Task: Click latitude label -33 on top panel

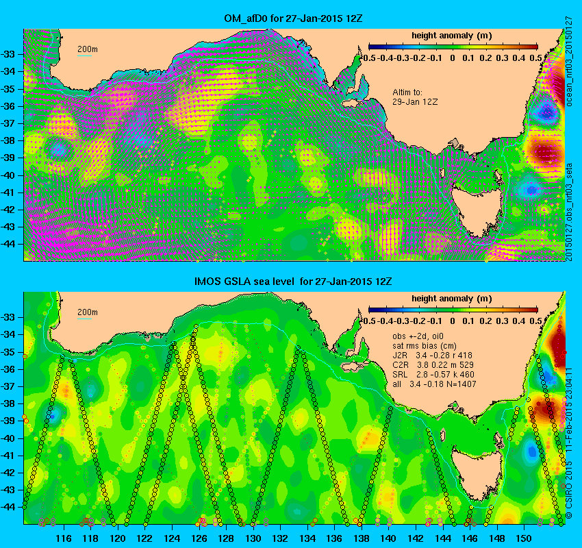Action: click(8, 54)
